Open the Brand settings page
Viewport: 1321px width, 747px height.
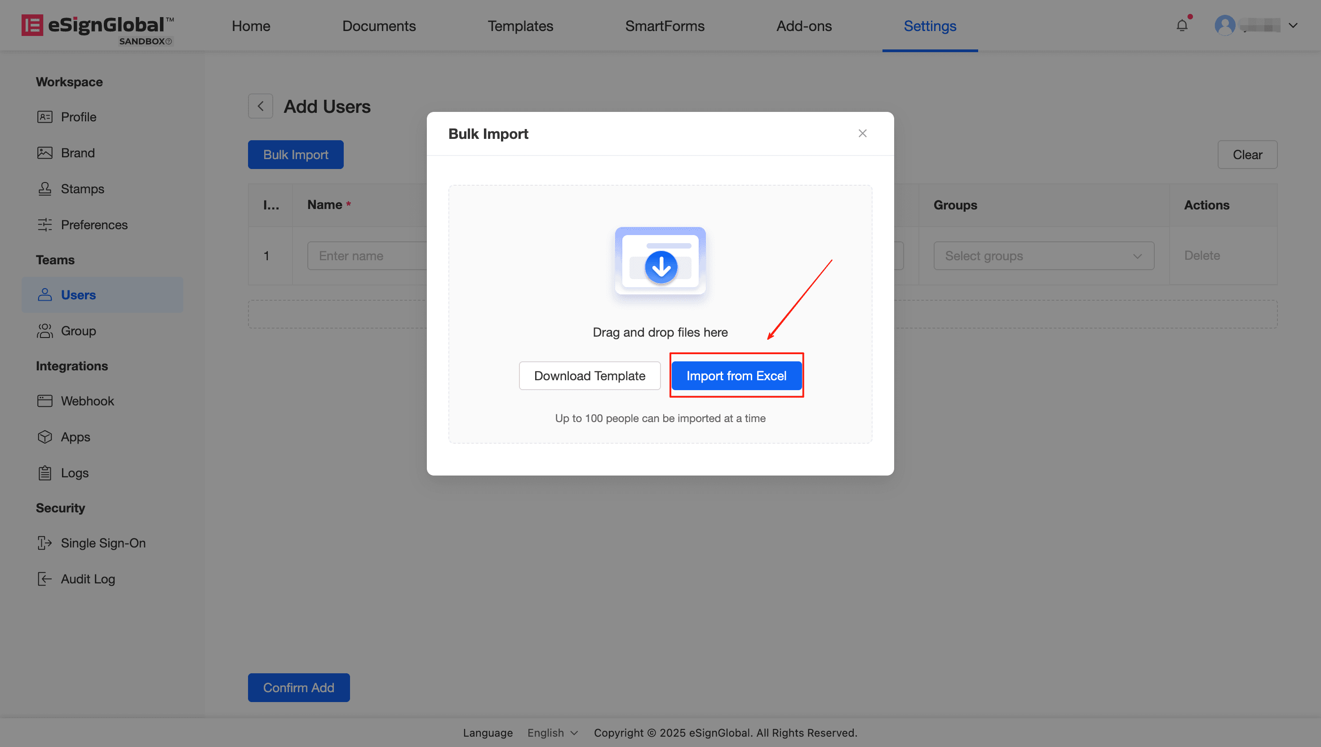tap(77, 153)
